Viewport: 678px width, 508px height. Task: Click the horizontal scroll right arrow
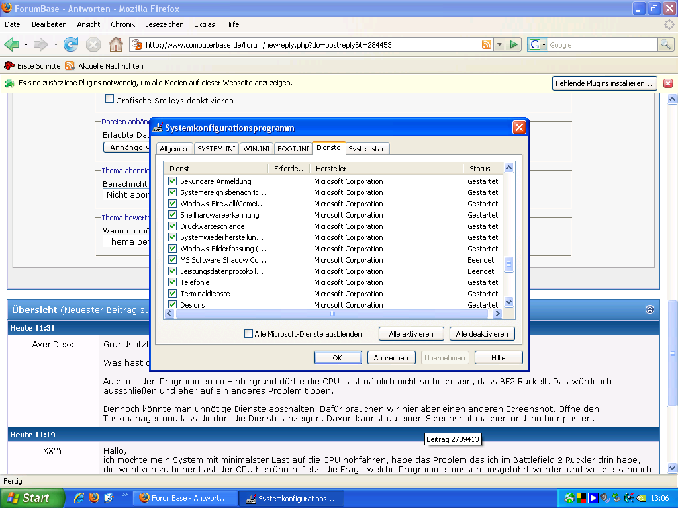pyautogui.click(x=497, y=314)
